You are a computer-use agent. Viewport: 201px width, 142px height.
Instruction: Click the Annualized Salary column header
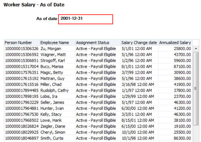pos(175,42)
